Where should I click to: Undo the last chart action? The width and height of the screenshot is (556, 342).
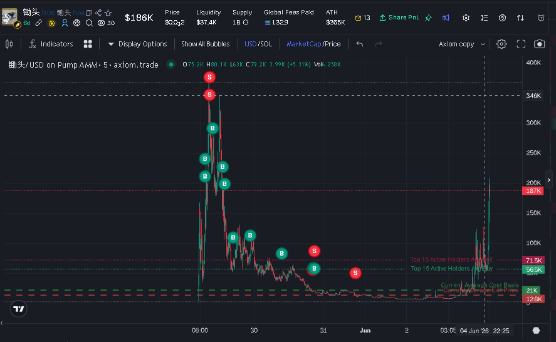point(360,44)
